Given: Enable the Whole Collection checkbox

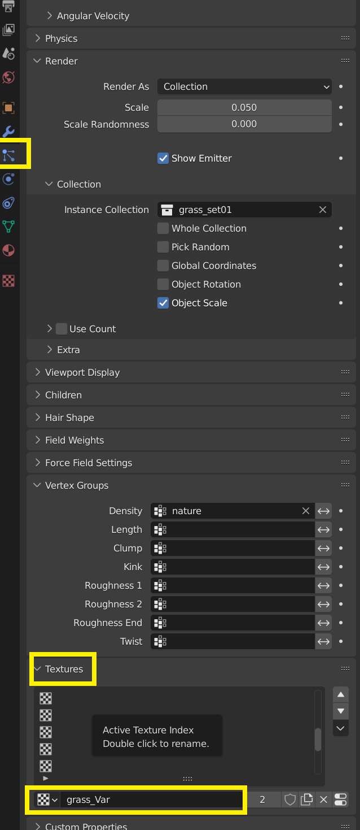Looking at the screenshot, I should (x=163, y=228).
